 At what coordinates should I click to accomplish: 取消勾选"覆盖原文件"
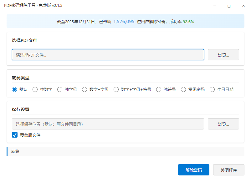pos(14,135)
